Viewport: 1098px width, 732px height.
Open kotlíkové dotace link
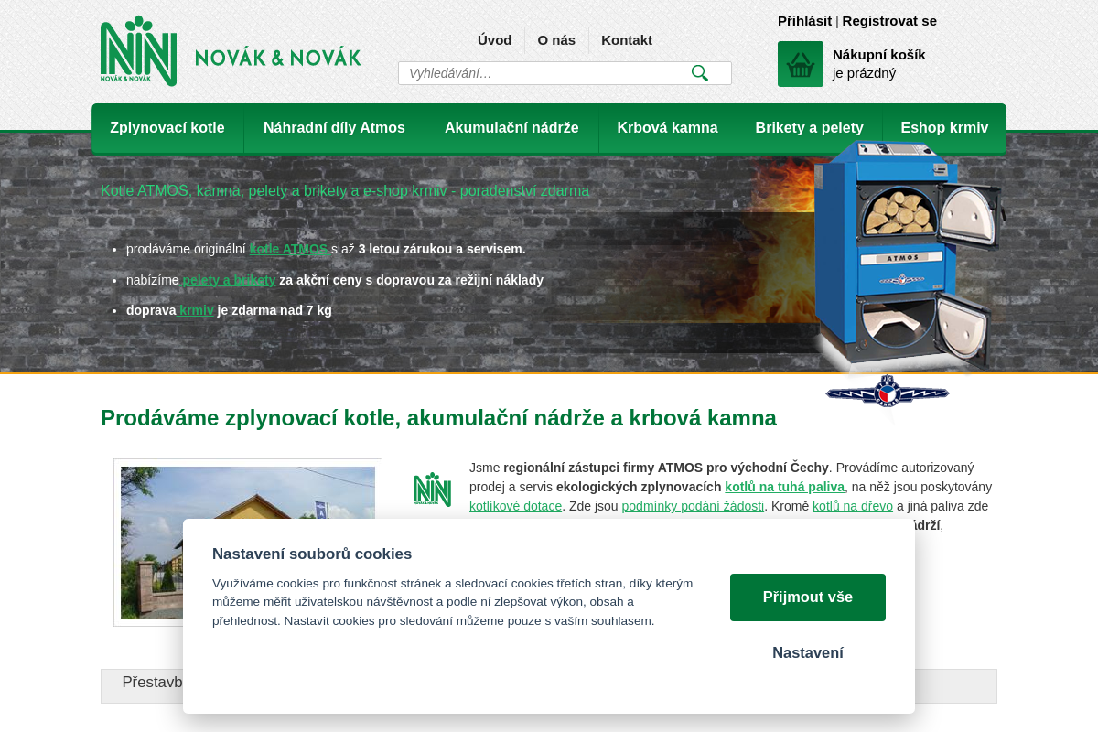point(515,506)
